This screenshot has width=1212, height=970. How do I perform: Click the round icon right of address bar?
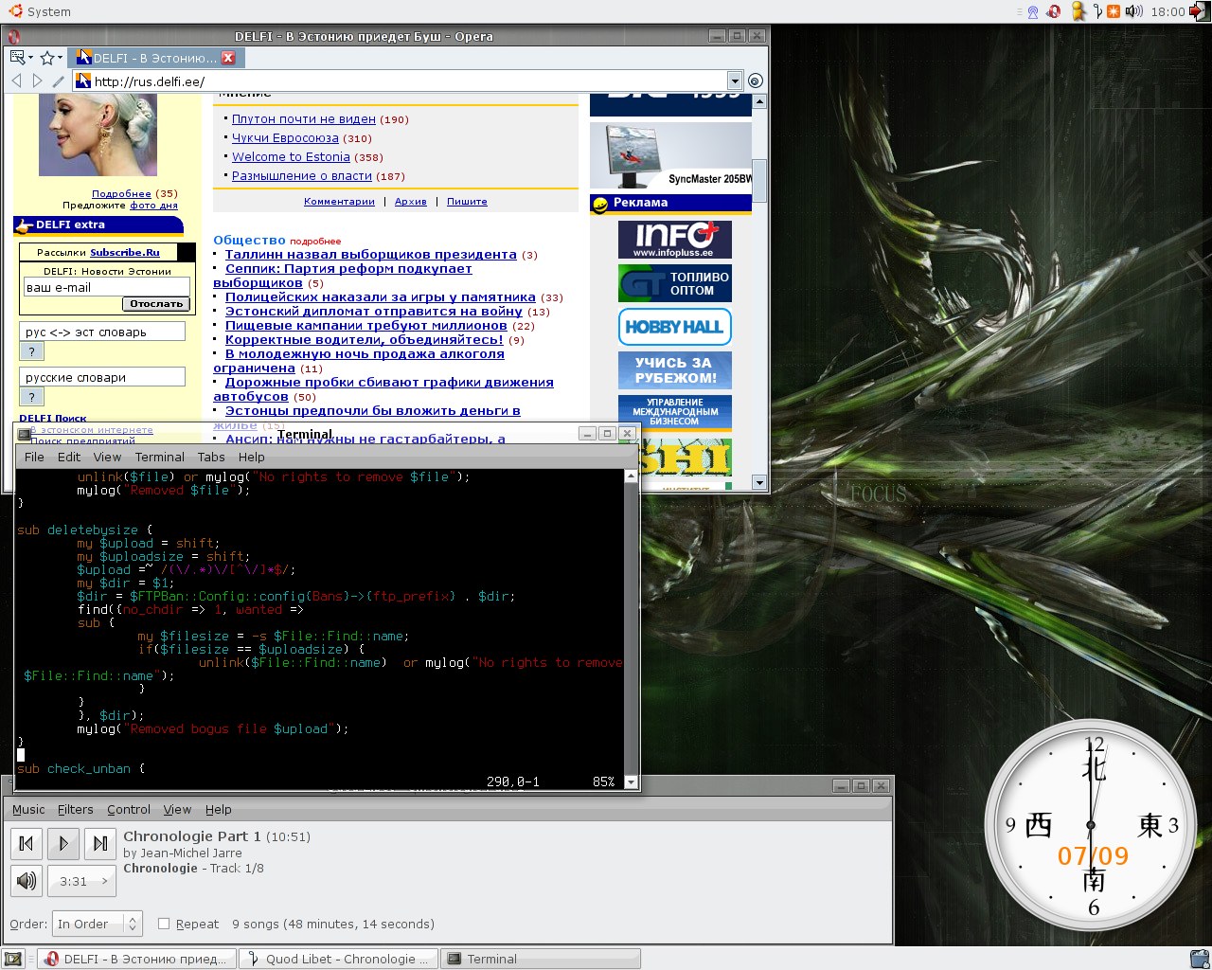click(756, 81)
